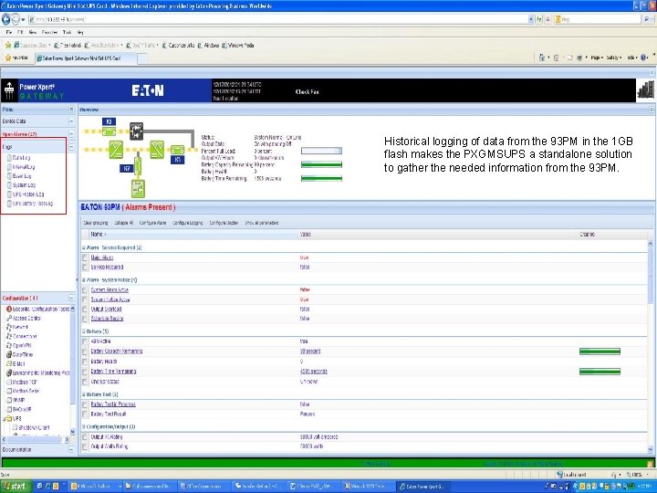This screenshot has height=493, width=657.
Task: Click Configure Logging in the toolbar
Action: (188, 223)
